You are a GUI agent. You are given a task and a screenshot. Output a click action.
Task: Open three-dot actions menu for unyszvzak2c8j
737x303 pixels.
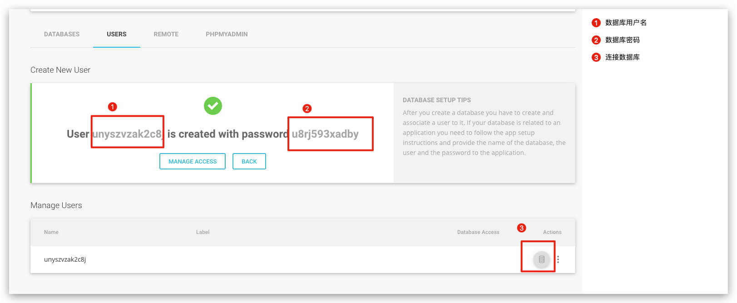(x=558, y=259)
